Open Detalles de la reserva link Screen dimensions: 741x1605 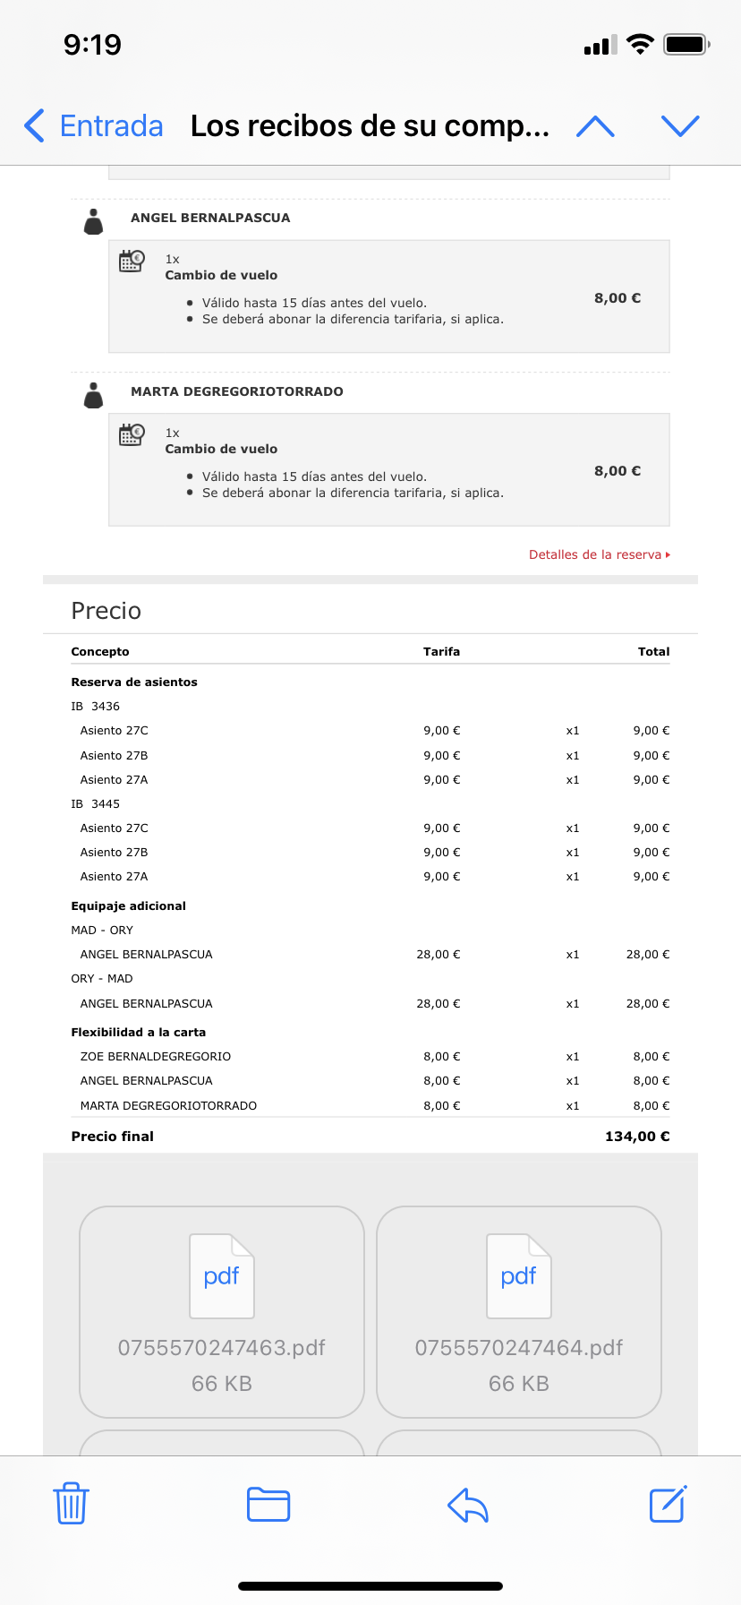[x=594, y=554]
